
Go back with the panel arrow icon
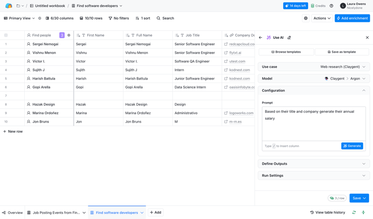261,38
